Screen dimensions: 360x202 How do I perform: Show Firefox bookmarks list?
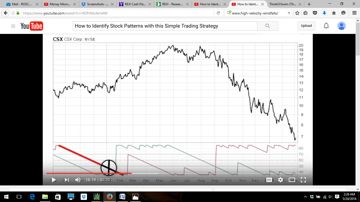click(x=305, y=13)
